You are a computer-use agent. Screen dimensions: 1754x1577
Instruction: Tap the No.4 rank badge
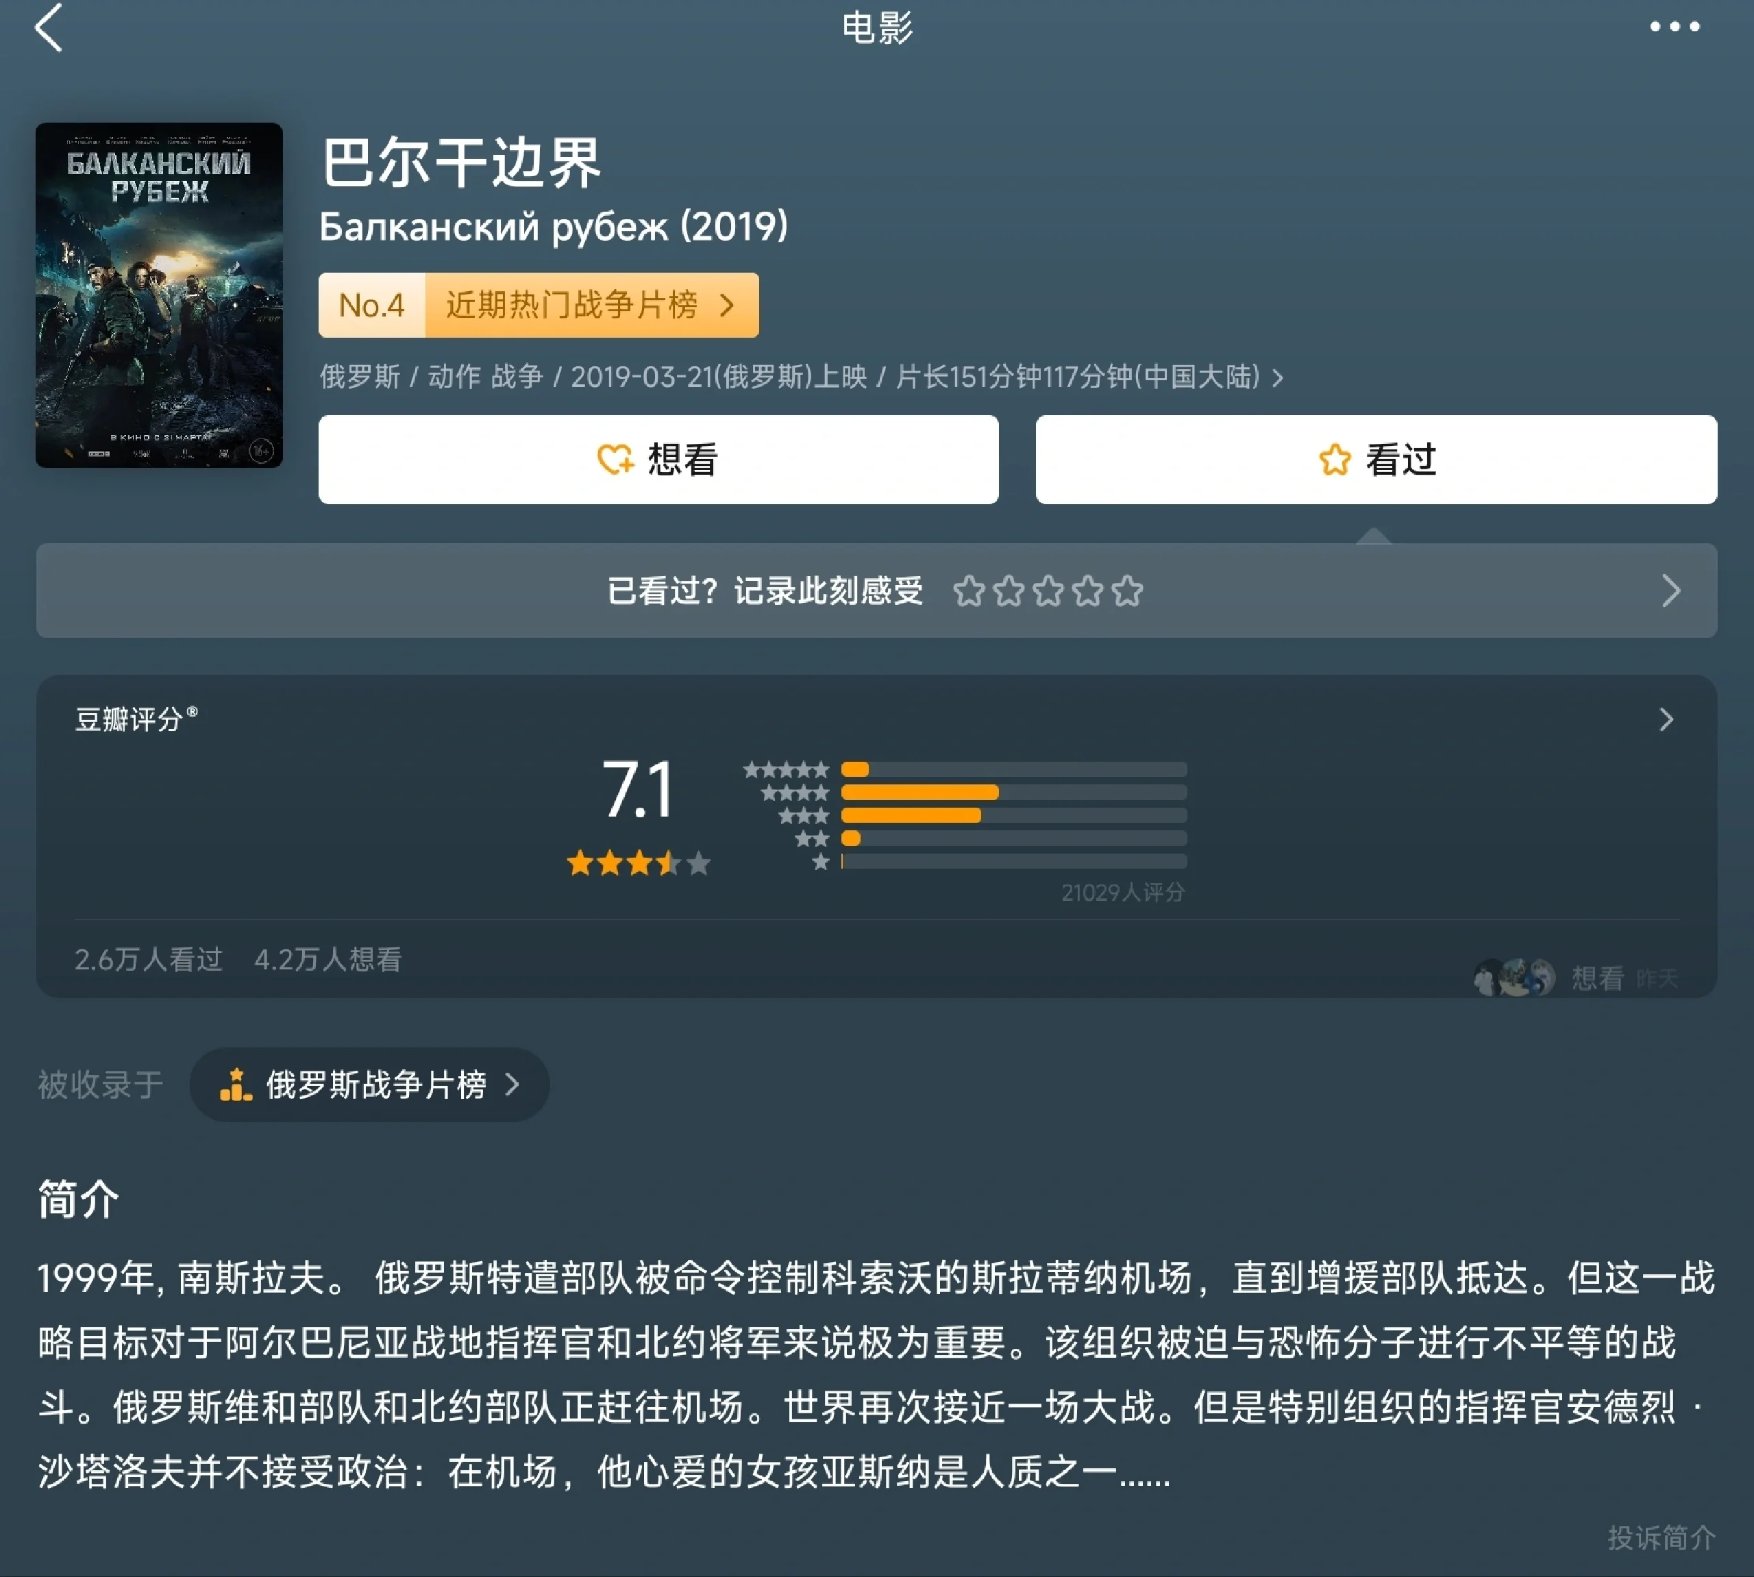(372, 305)
